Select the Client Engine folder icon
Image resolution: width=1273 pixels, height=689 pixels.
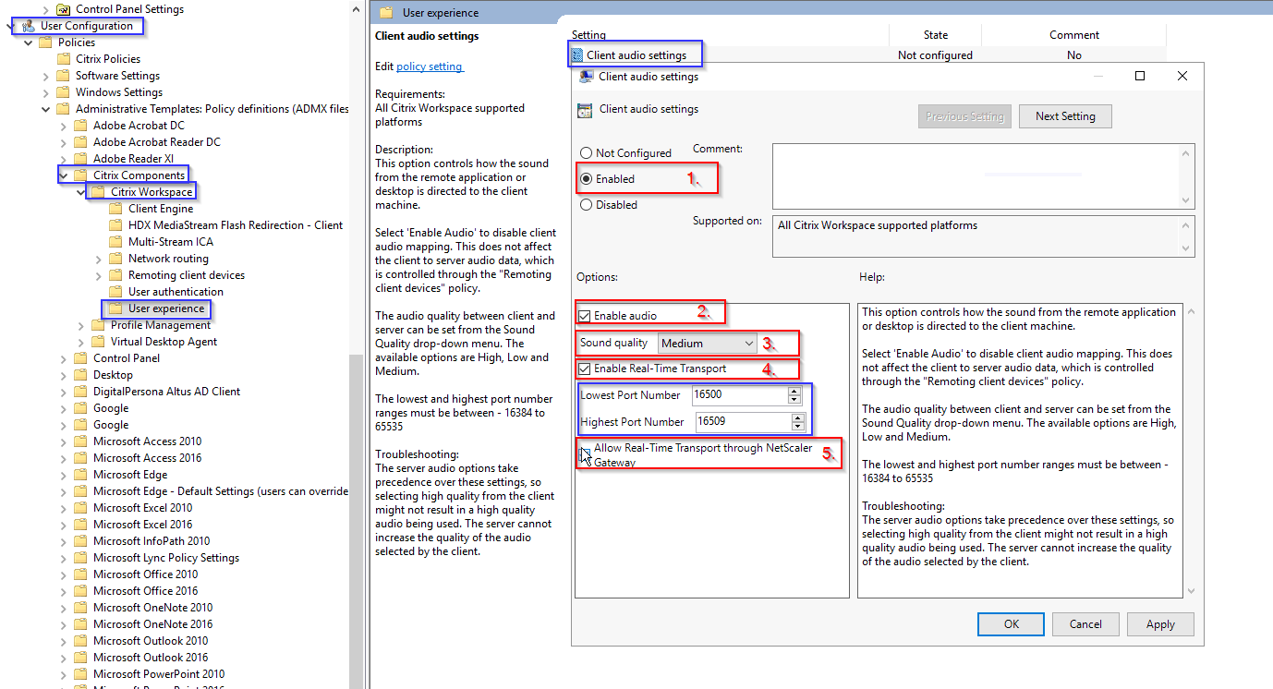pos(115,209)
